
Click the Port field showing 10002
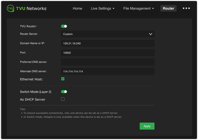108,53
